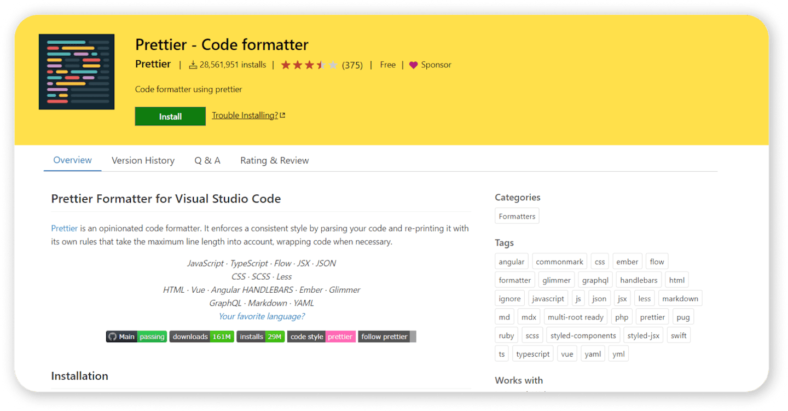This screenshot has height=411, width=788.
Task: Open the Q & A tab
Action: pyautogui.click(x=207, y=160)
